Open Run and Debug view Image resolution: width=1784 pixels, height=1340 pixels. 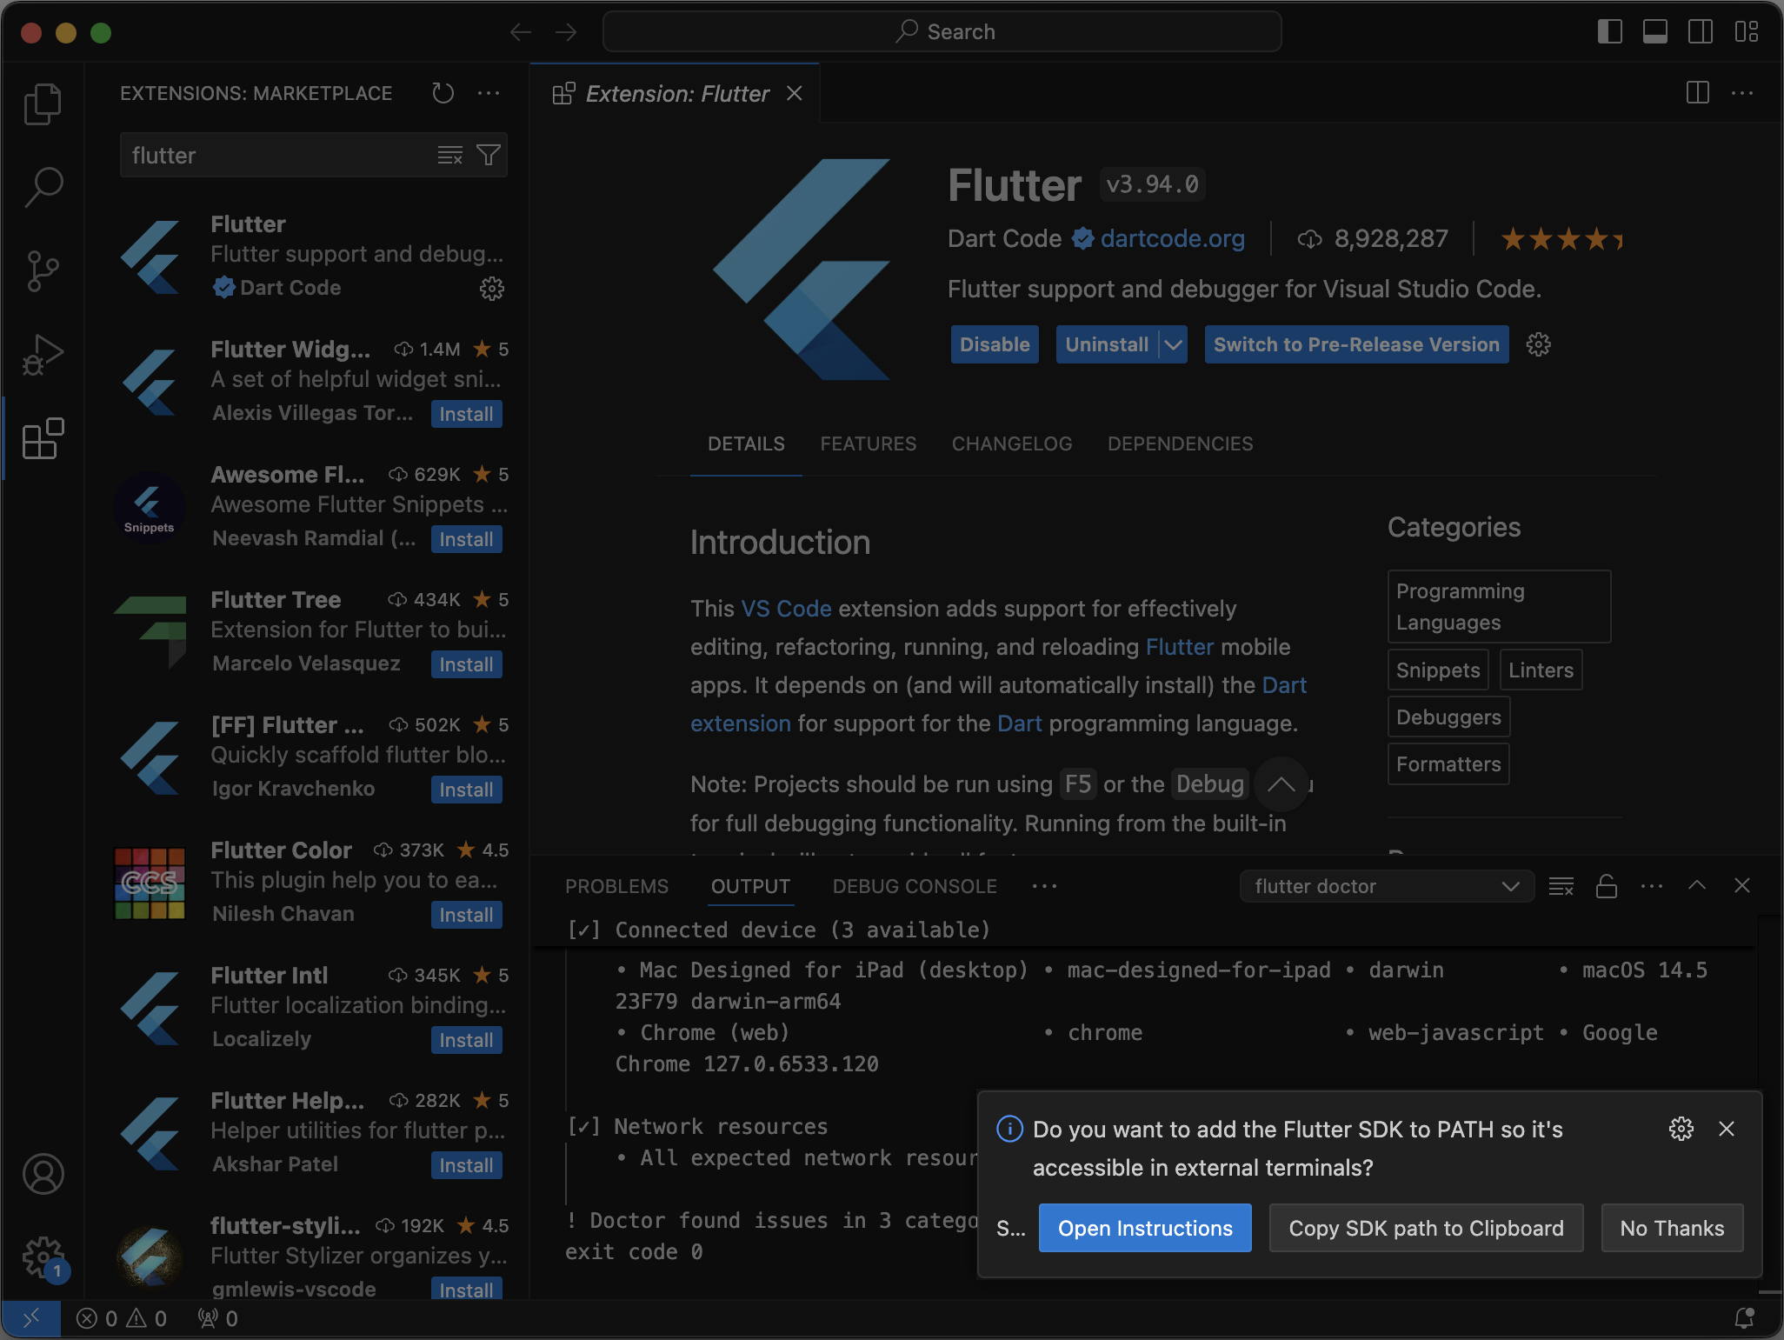(x=43, y=355)
